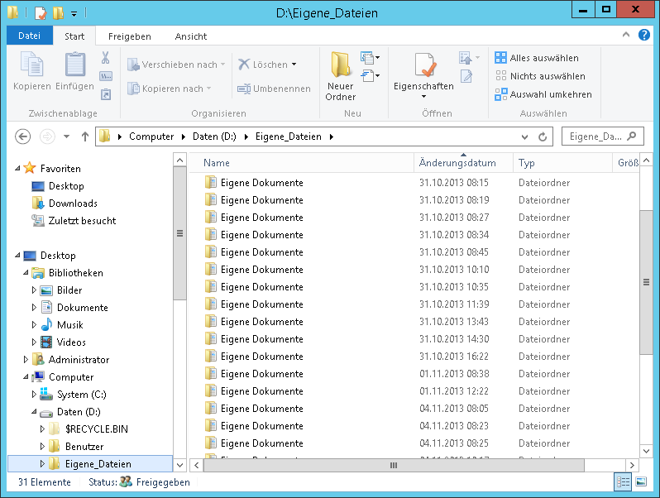Go up one folder level
Viewport: 660px width, 498px height.
tap(84, 136)
